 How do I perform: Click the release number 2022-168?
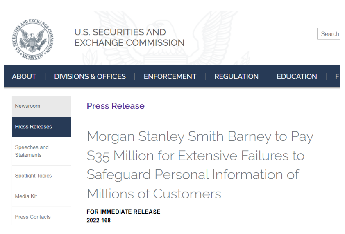[99, 220]
